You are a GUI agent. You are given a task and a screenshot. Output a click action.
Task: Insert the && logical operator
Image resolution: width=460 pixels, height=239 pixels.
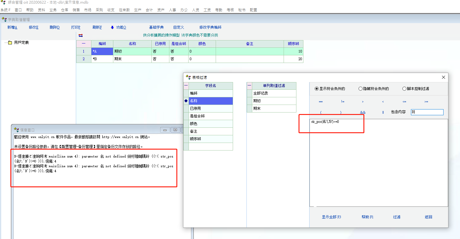point(363,112)
